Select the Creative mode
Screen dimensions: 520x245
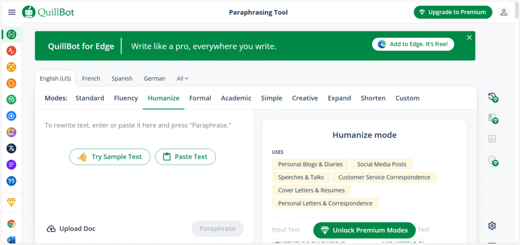pos(305,98)
